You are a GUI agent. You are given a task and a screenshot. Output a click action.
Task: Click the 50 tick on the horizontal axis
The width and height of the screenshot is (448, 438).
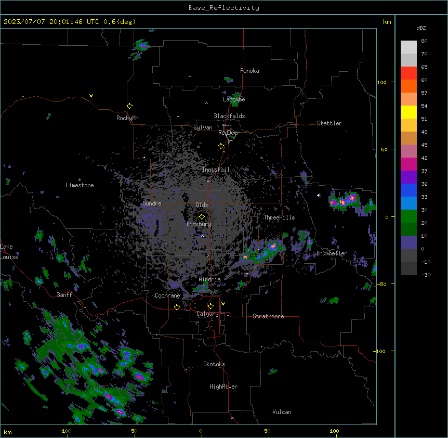pyautogui.click(x=267, y=431)
